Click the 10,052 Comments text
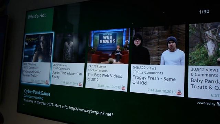 coord(148,72)
